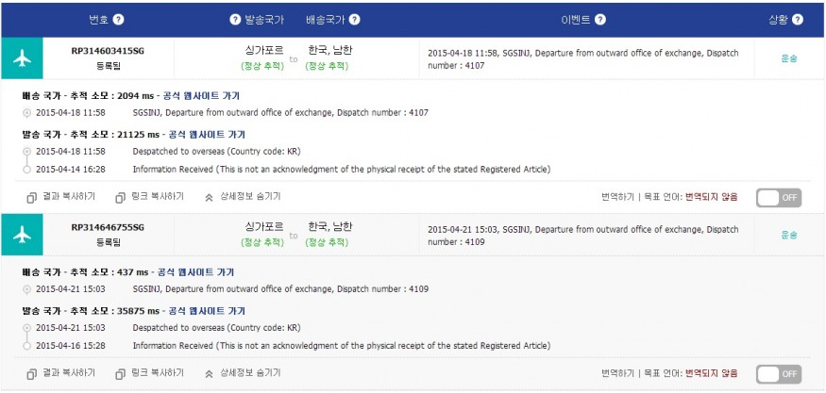Viewport: 826px width, 393px height.
Task: Click the airplane icon for RP314646755SG
Action: tap(22, 235)
